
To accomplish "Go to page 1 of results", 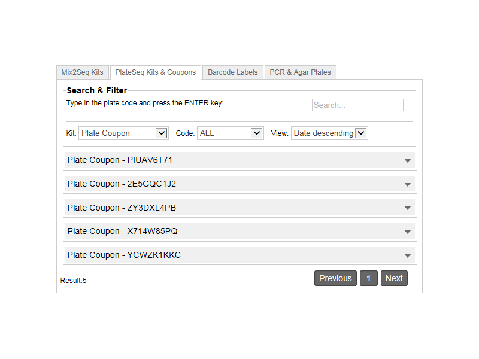I will (x=369, y=278).
